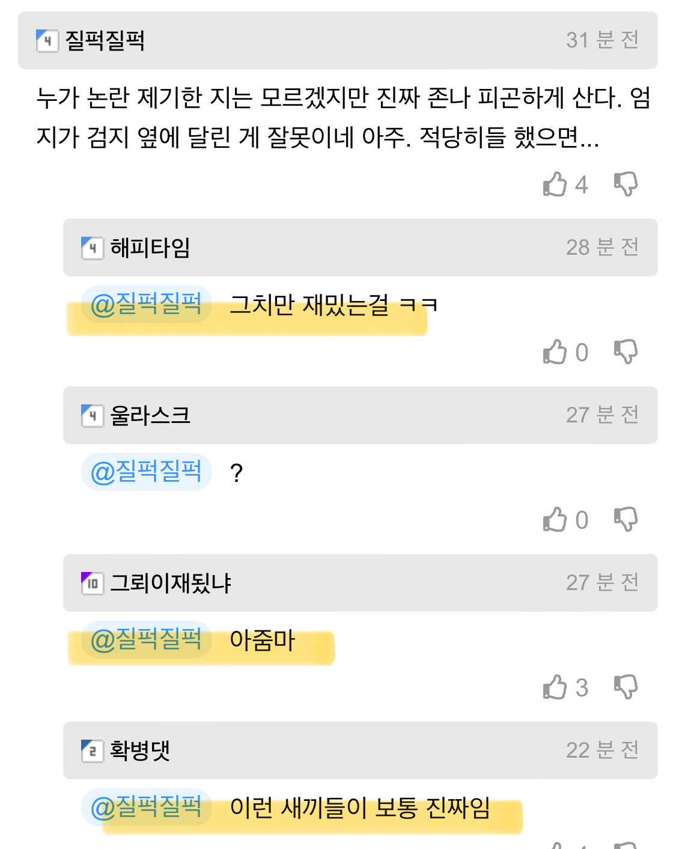The width and height of the screenshot is (676, 849).
Task: Open 해피타임 username
Action: click(150, 248)
